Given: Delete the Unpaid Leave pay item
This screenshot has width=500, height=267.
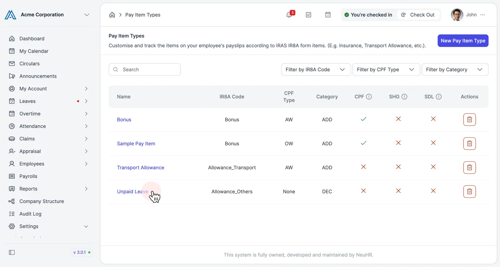Looking at the screenshot, I should tap(469, 192).
